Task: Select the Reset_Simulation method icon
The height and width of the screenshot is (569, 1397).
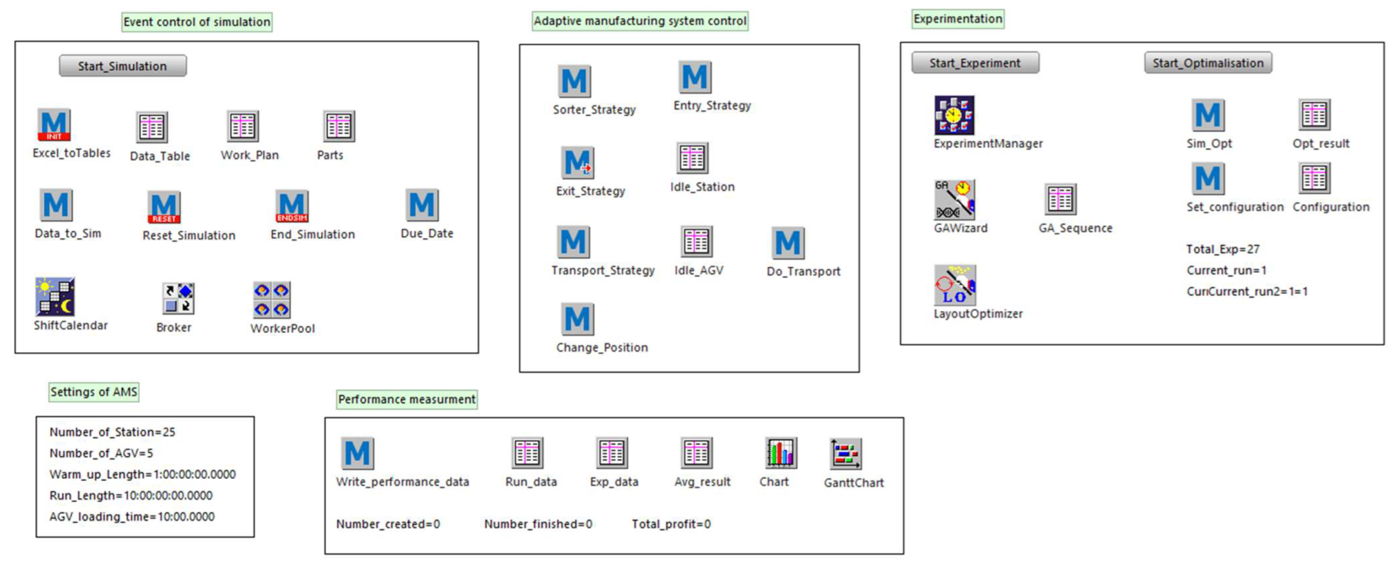Action: [x=164, y=207]
